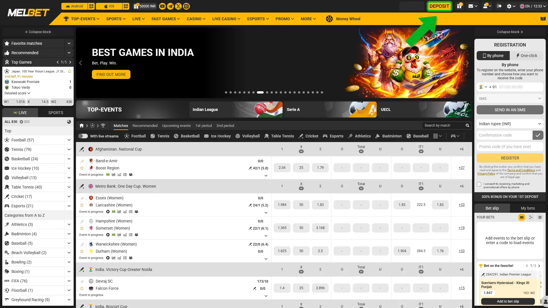The width and height of the screenshot is (548, 308).
Task: Open the Telegram social link icon
Action: (x=170, y=6)
